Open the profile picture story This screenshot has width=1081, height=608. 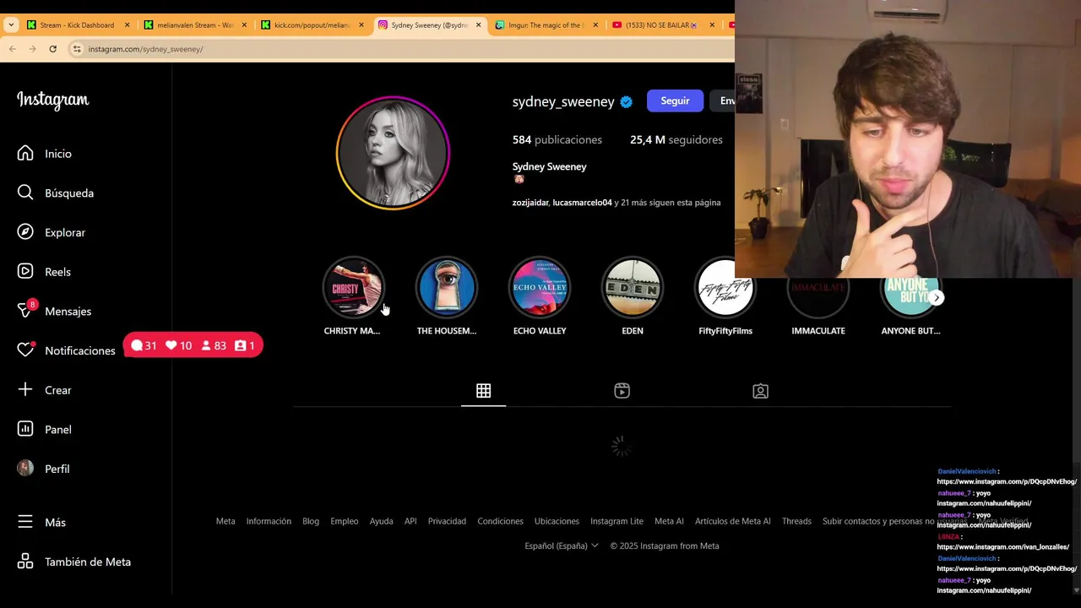(393, 153)
